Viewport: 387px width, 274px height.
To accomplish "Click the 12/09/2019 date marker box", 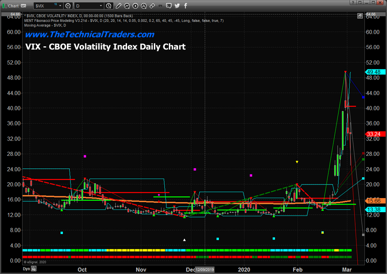I will pos(205,269).
